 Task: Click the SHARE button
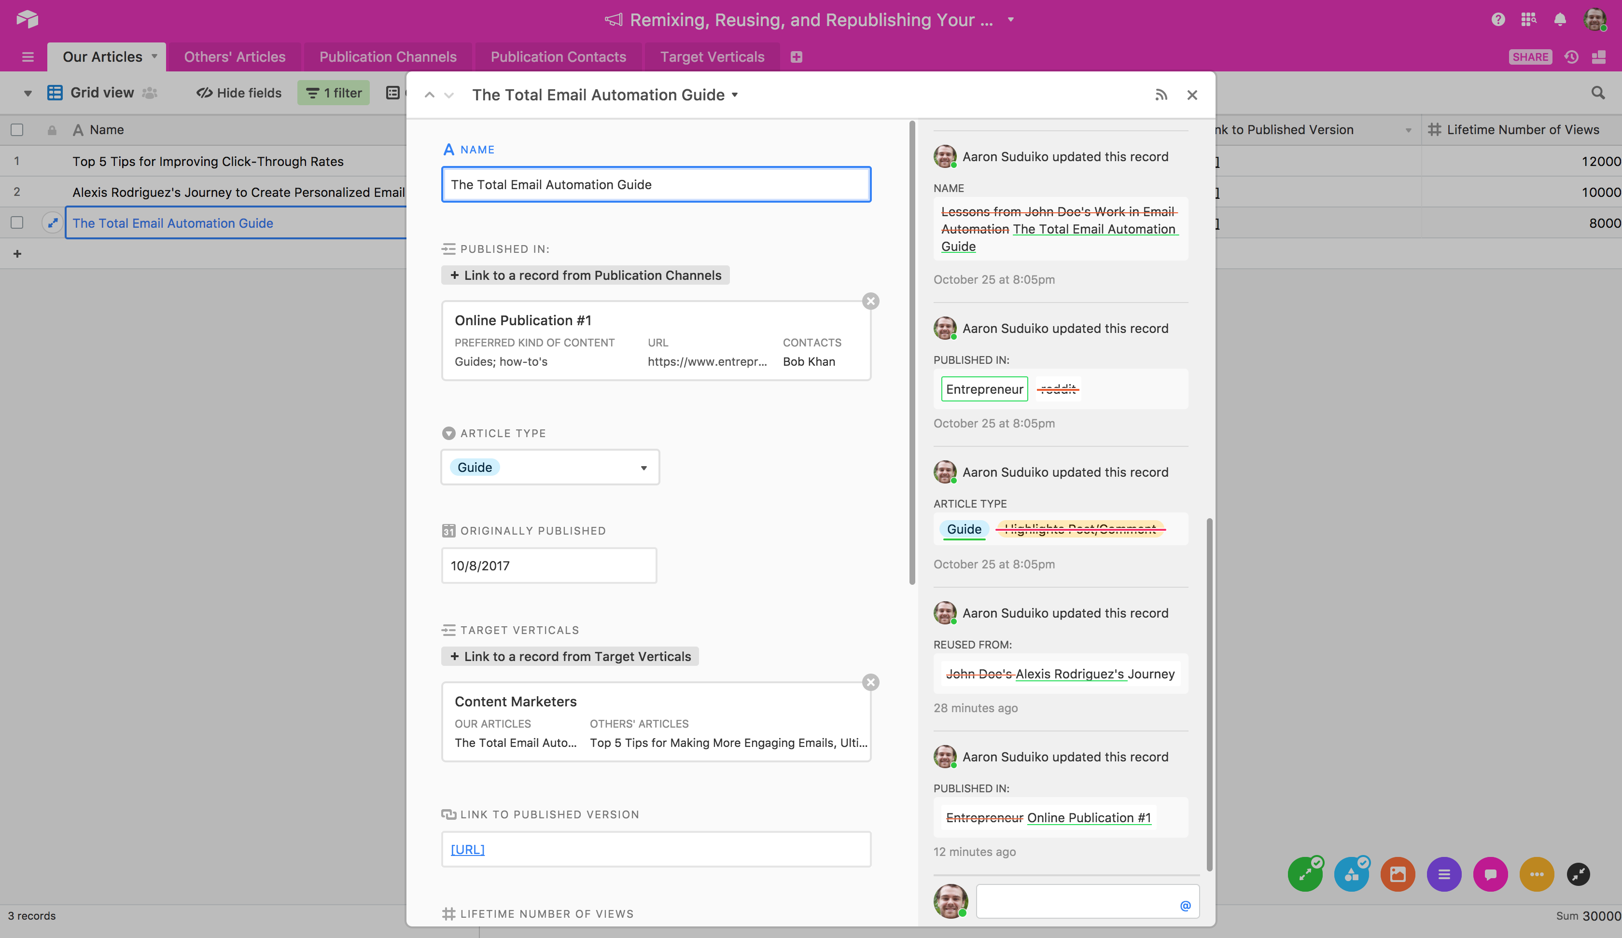point(1530,56)
